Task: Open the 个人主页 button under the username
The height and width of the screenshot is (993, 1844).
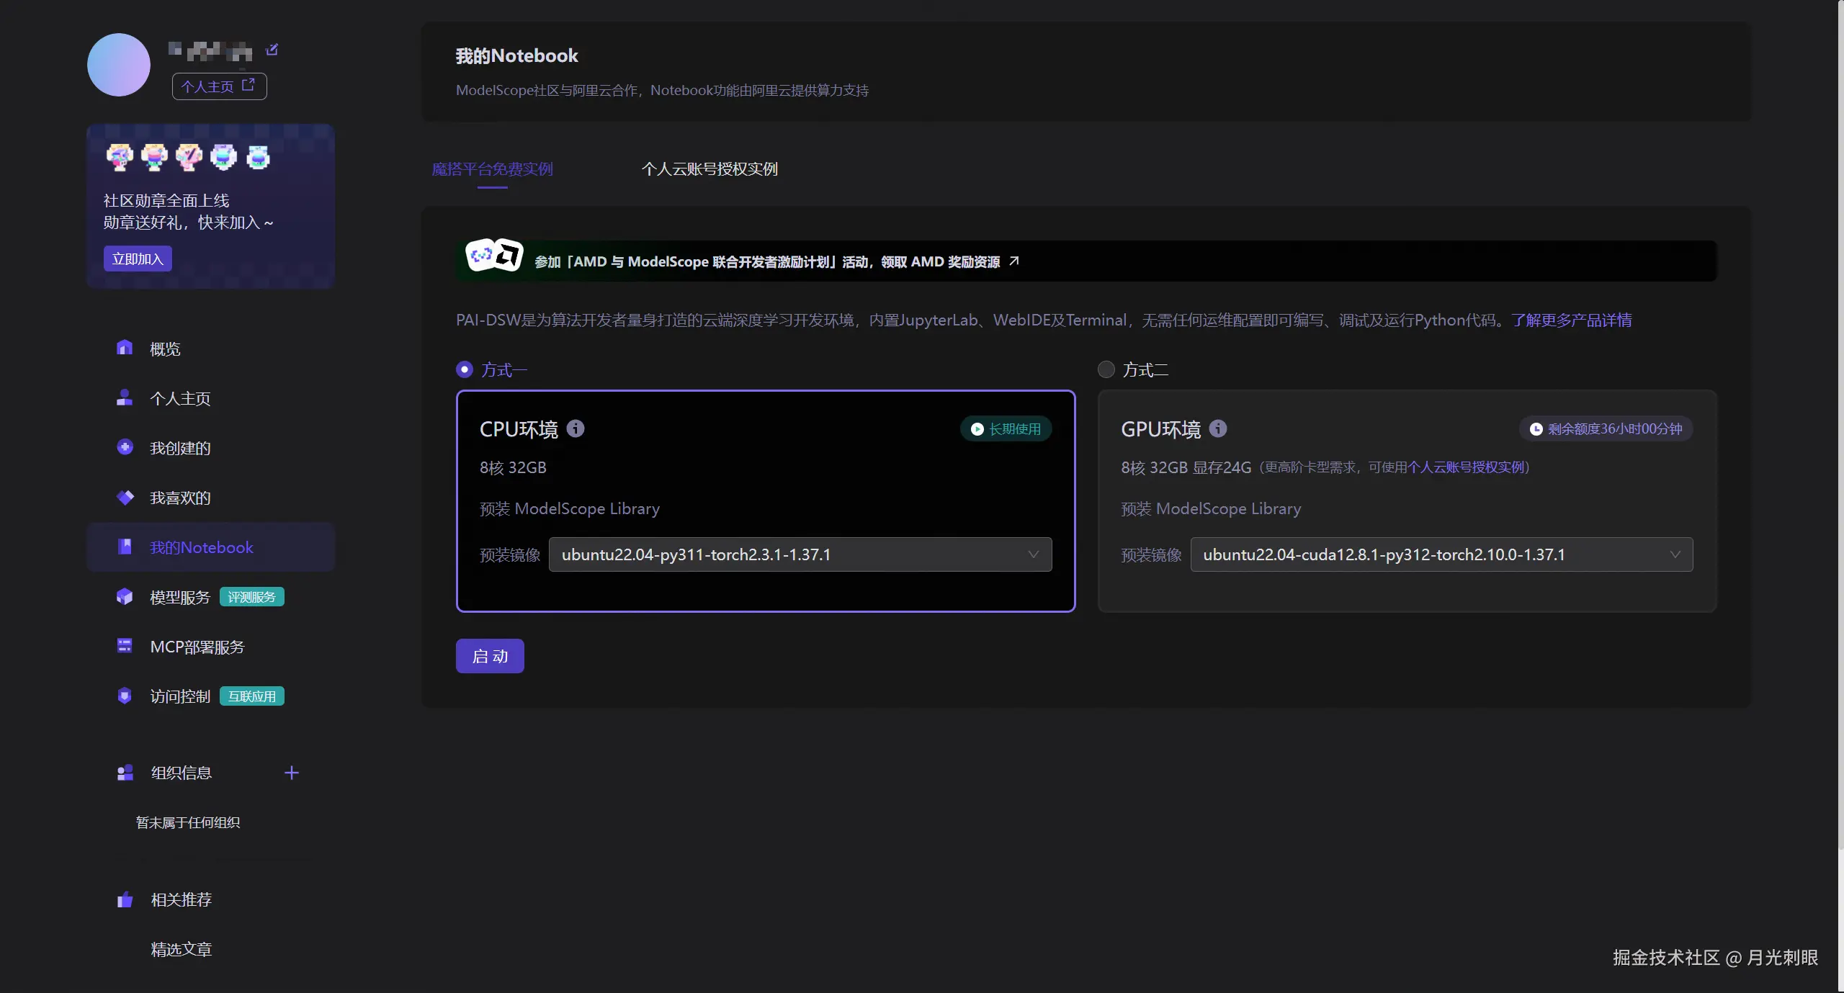Action: point(219,86)
